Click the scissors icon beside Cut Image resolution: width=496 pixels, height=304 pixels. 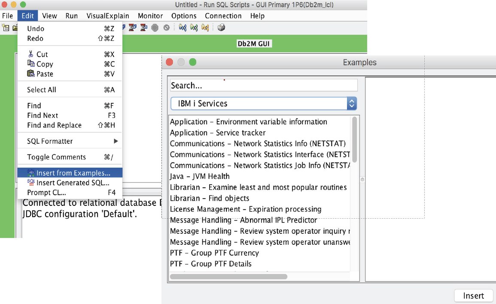30,54
